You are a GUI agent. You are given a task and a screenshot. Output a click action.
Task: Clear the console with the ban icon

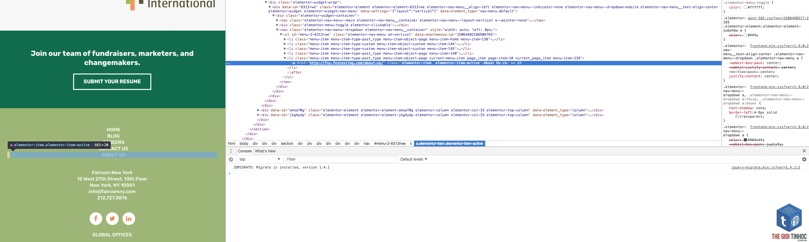click(x=231, y=159)
